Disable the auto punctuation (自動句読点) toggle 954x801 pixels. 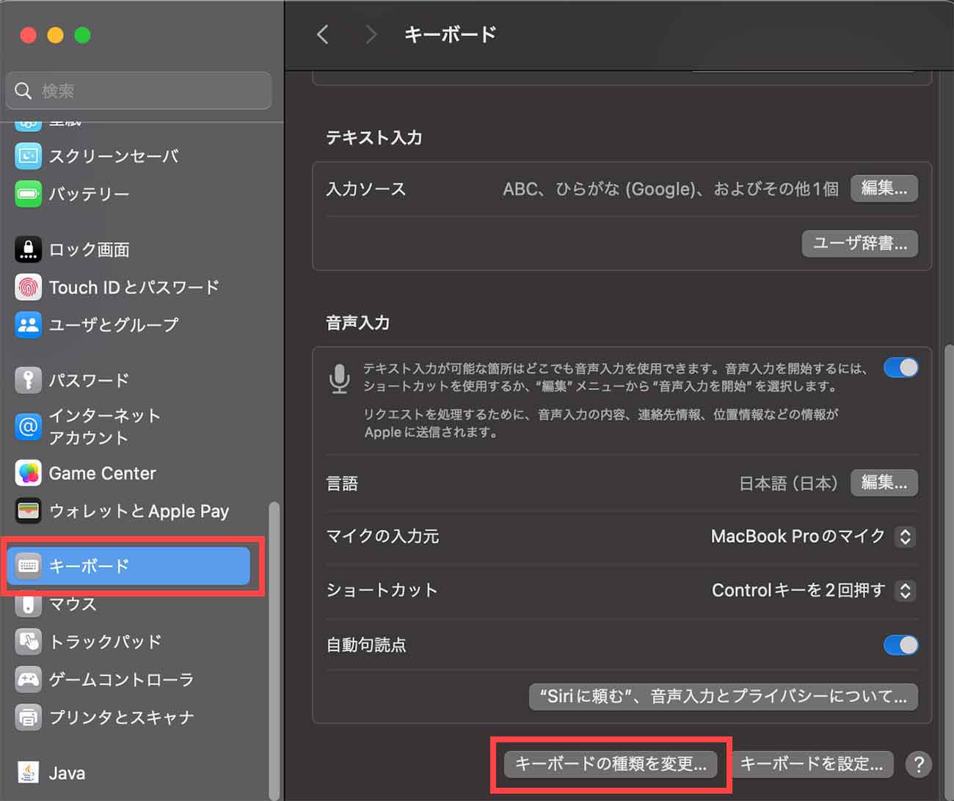point(900,645)
